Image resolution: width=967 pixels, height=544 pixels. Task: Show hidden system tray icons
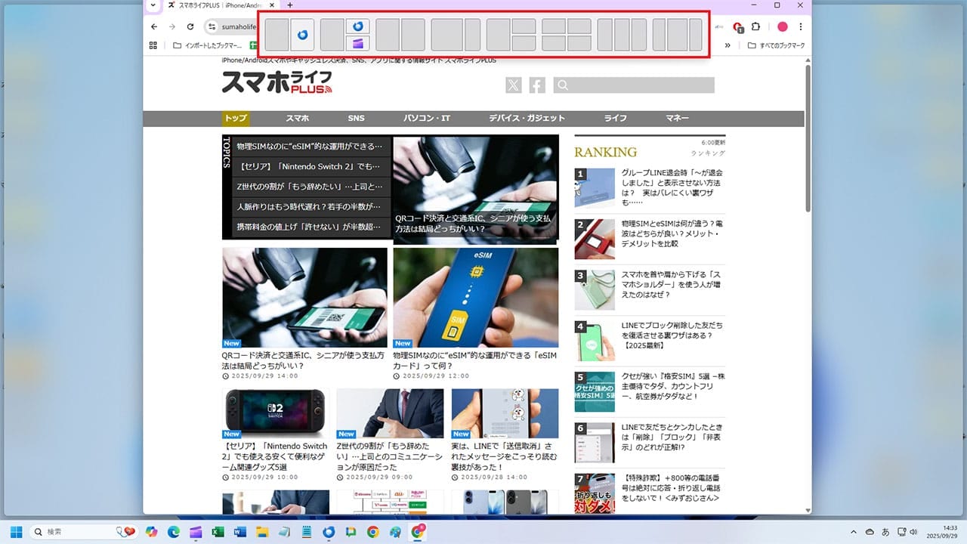point(854,532)
